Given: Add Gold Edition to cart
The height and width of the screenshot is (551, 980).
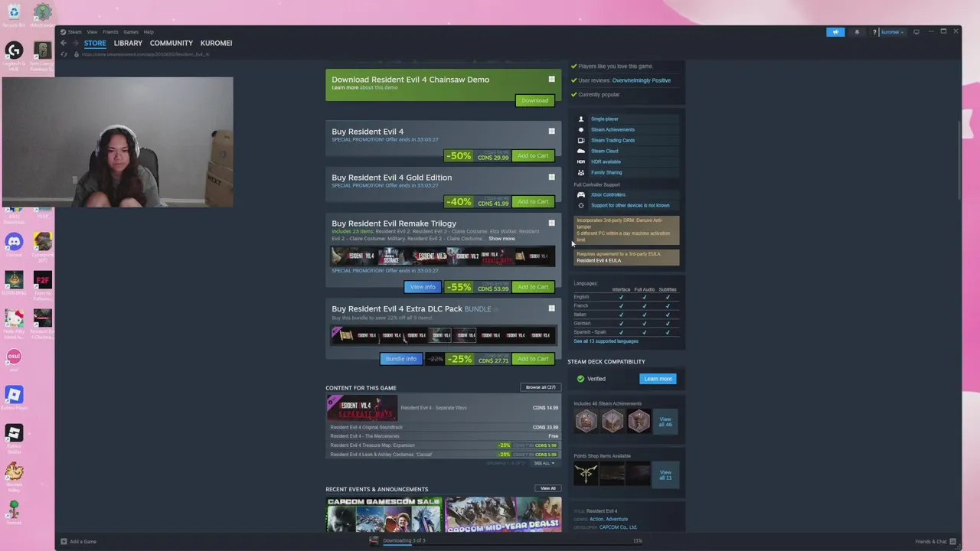Looking at the screenshot, I should tap(533, 202).
